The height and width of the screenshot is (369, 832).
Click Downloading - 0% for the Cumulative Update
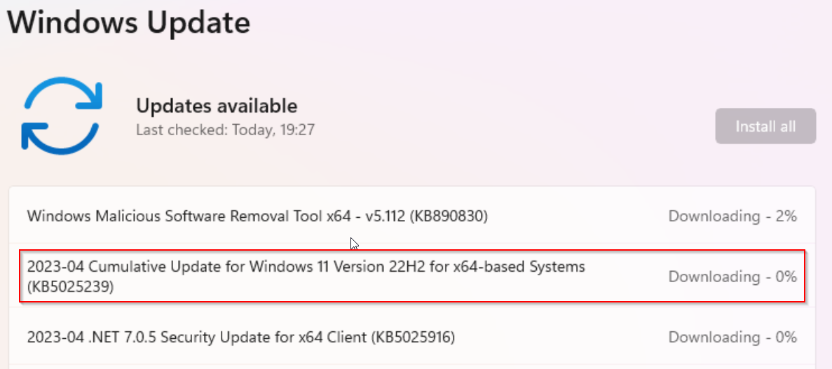pyautogui.click(x=732, y=277)
